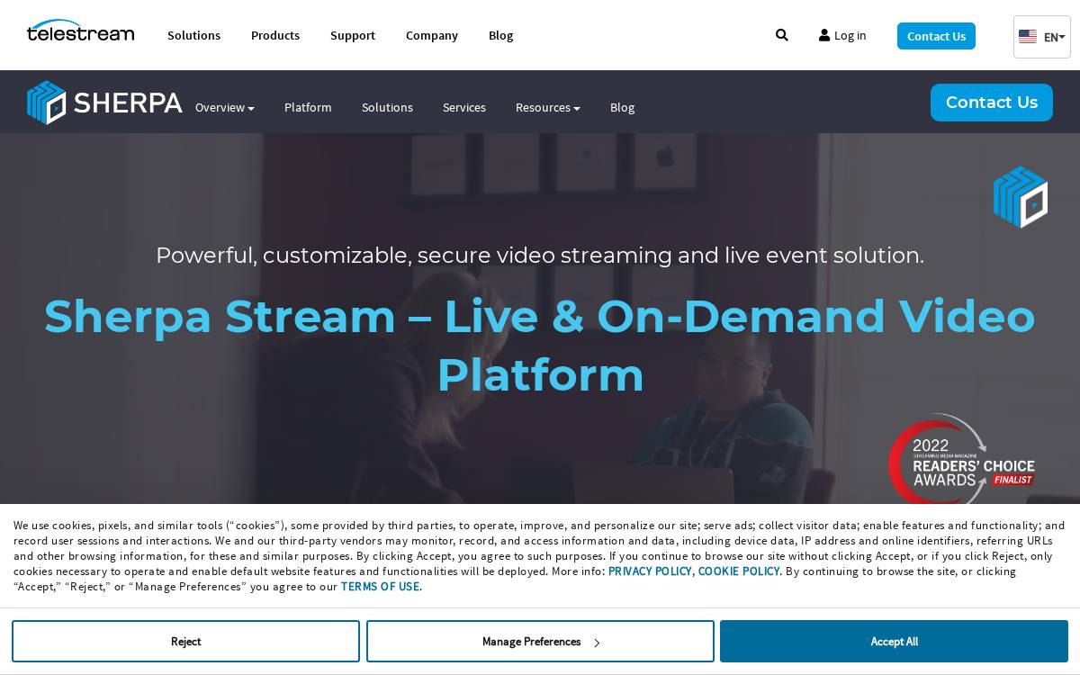Click the Sherpa cube icon on hero
1080x675 pixels.
click(x=1021, y=196)
